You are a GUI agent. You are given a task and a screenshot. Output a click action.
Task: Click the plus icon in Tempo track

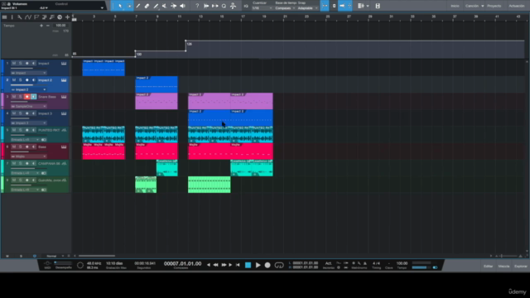point(41,26)
